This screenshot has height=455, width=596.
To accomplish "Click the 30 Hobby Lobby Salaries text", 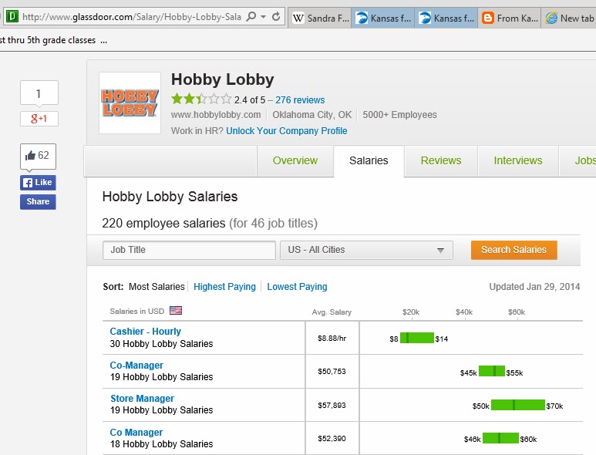I will pyautogui.click(x=162, y=344).
